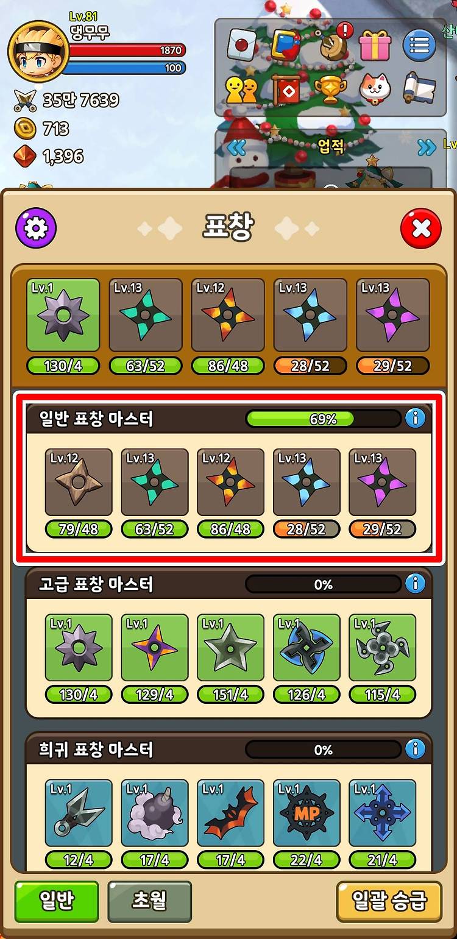Open the gift box reward icon
This screenshot has height=939, width=457.
[374, 44]
